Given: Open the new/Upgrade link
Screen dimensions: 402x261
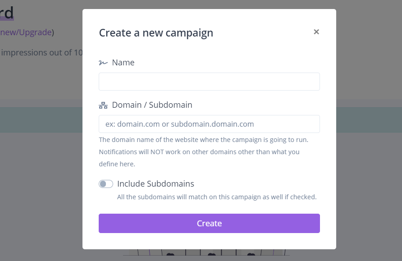Looking at the screenshot, I should tap(26, 32).
